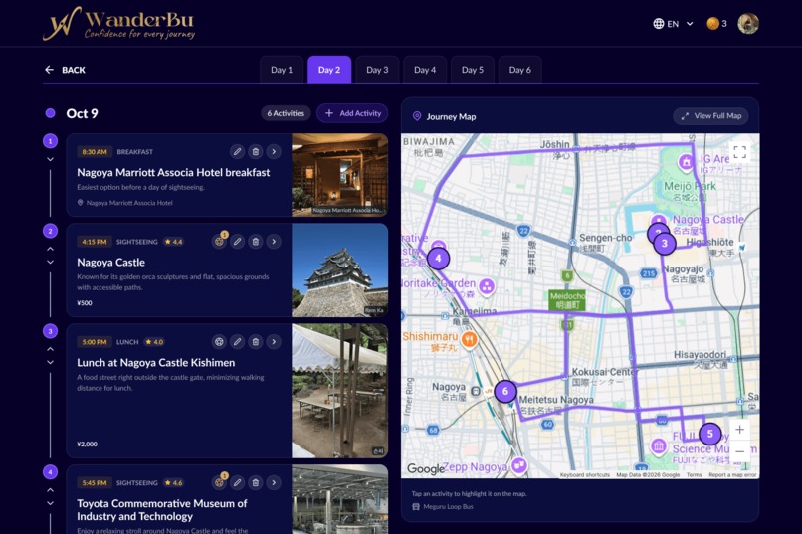Edit the Lunch at Nagoya Castle Kishimen activity

pyautogui.click(x=237, y=342)
